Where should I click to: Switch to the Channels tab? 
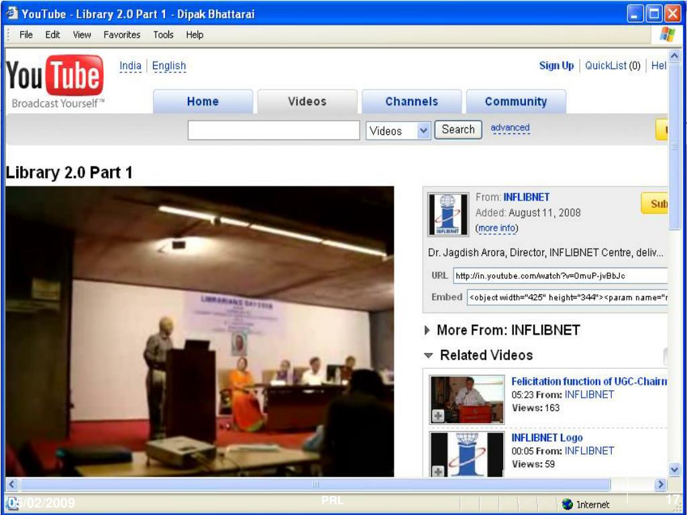[411, 102]
